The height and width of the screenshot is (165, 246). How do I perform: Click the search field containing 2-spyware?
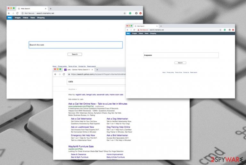pos(181,55)
